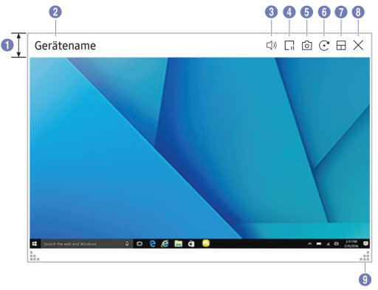Close the mirrored window with X
Viewport: 378px width, 290px height.
[358, 45]
